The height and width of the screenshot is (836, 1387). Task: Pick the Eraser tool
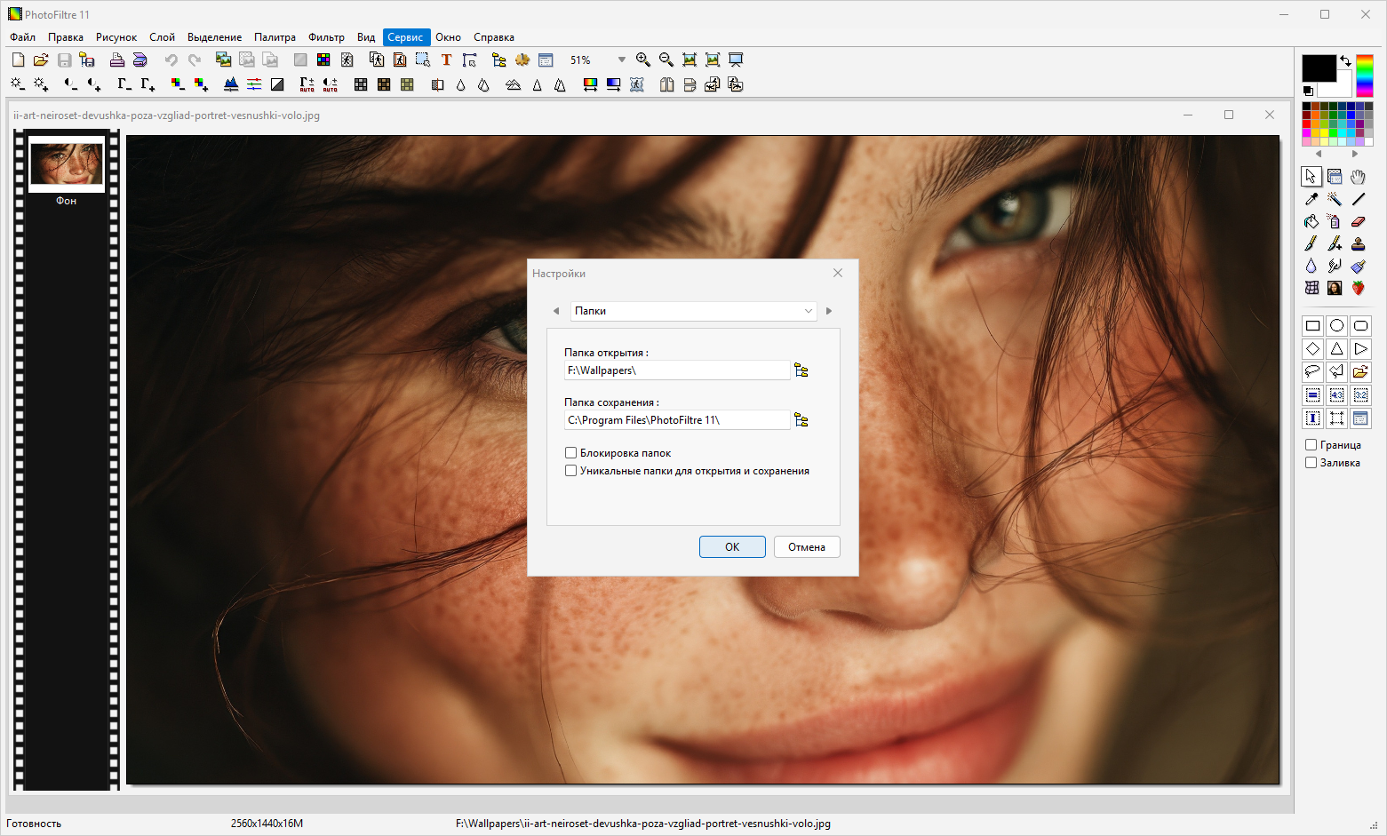pos(1358,221)
